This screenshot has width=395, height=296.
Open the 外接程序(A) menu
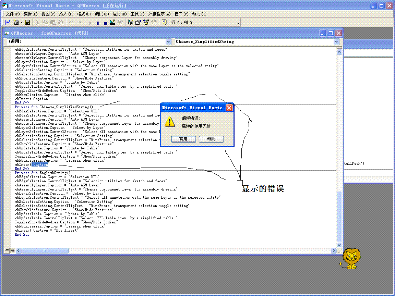pyautogui.click(x=159, y=14)
